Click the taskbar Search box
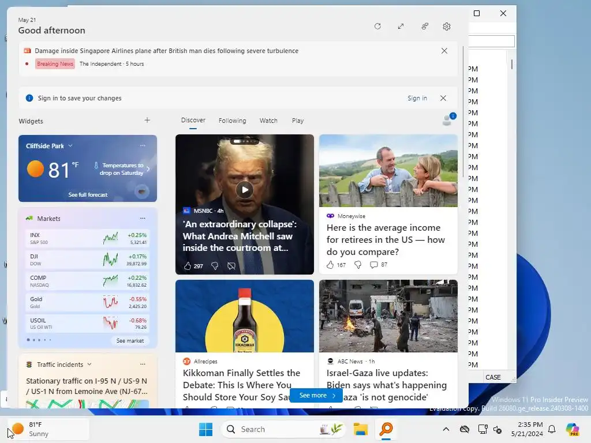Screen dimensions: 591x443 click(x=283, y=429)
